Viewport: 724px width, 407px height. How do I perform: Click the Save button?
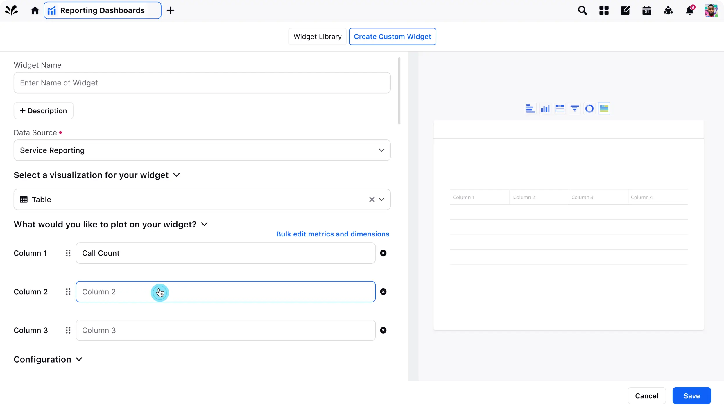coord(691,396)
